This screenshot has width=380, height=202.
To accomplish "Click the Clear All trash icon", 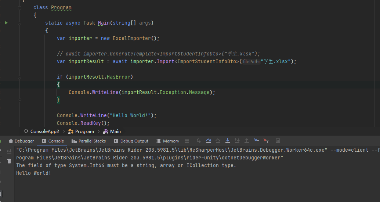I will pyautogui.click(x=9, y=161).
